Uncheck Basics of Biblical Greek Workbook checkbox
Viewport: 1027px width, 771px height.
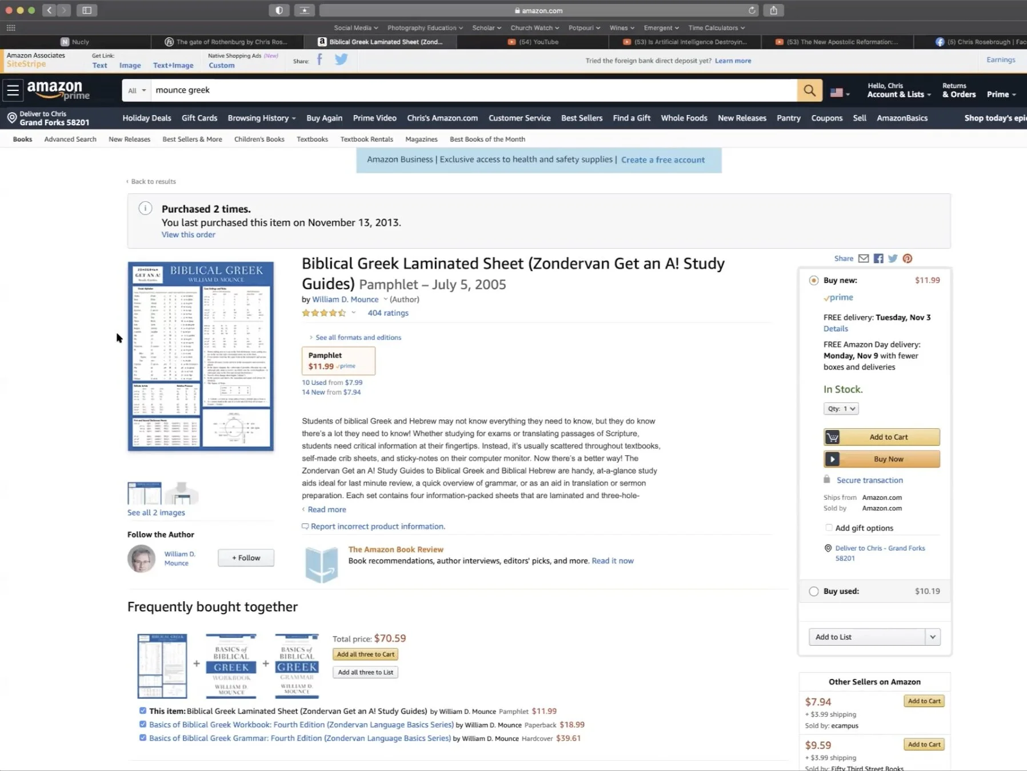143,724
